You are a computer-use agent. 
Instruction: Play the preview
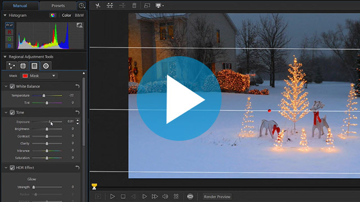(x=112, y=196)
